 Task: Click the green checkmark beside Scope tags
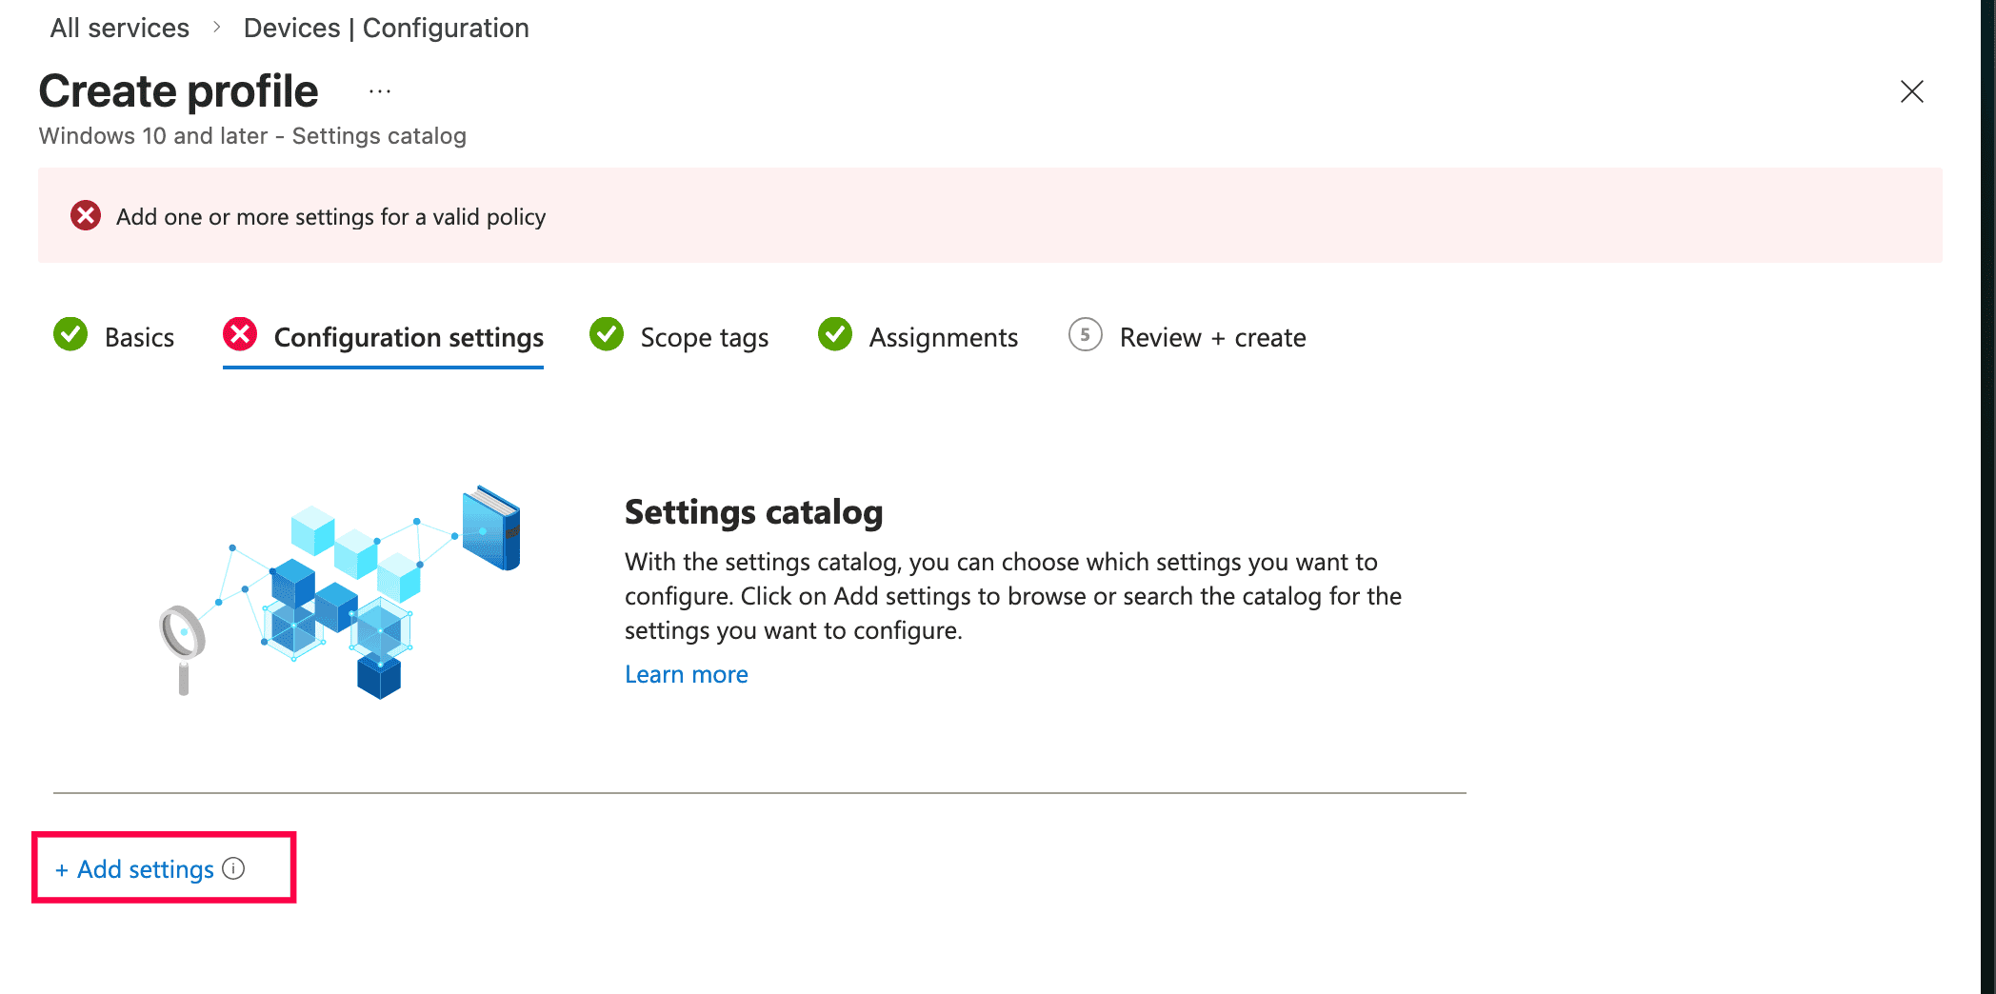click(x=607, y=335)
